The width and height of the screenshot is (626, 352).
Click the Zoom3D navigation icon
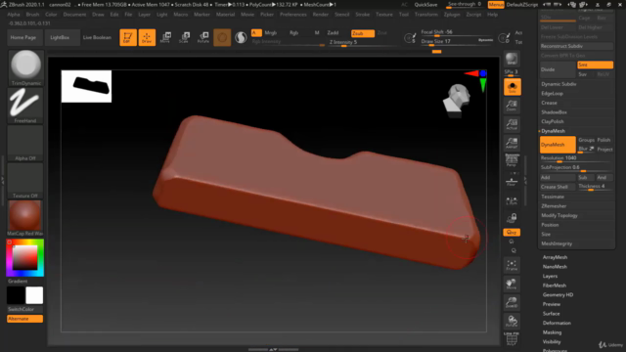pyautogui.click(x=512, y=302)
